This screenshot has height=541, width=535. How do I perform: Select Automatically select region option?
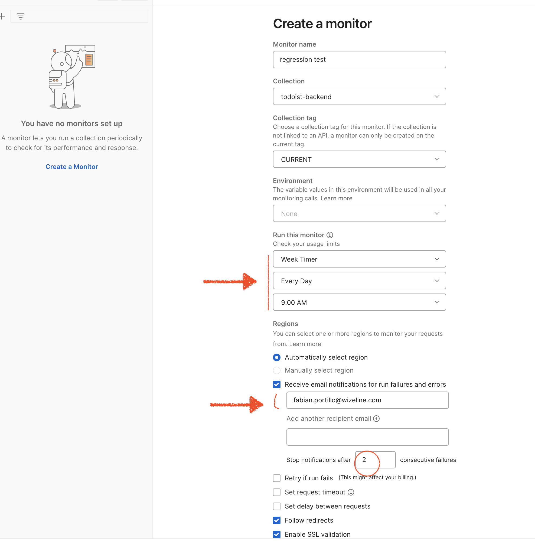pyautogui.click(x=277, y=357)
